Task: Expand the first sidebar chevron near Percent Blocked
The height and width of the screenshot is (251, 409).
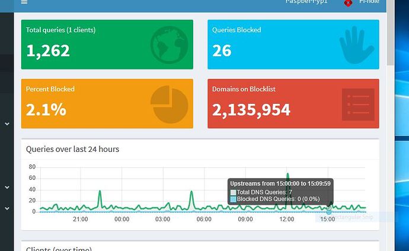Action: coord(7,124)
